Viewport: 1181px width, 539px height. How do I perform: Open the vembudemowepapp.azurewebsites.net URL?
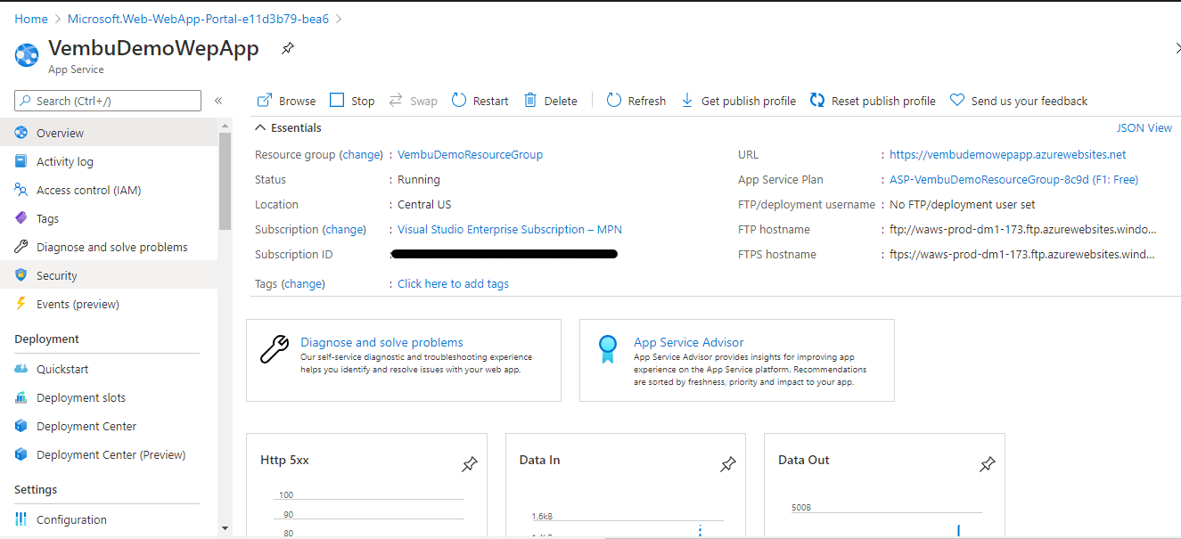point(1007,154)
